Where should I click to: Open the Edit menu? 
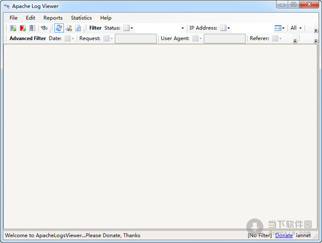pyautogui.click(x=31, y=18)
